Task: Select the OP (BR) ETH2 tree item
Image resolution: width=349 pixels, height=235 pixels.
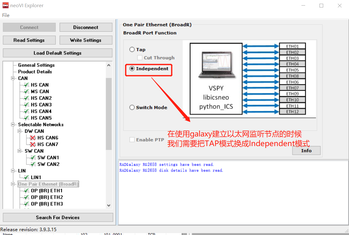Action: tap(47, 197)
